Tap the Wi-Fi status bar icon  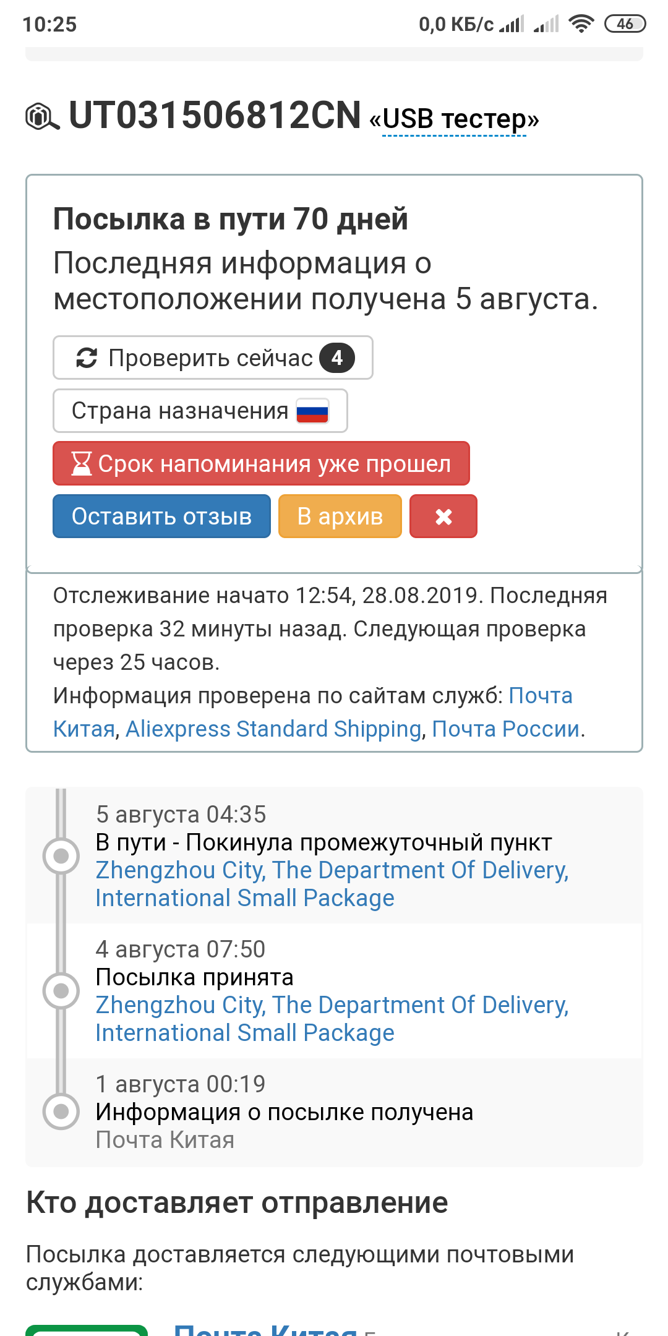pyautogui.click(x=581, y=24)
